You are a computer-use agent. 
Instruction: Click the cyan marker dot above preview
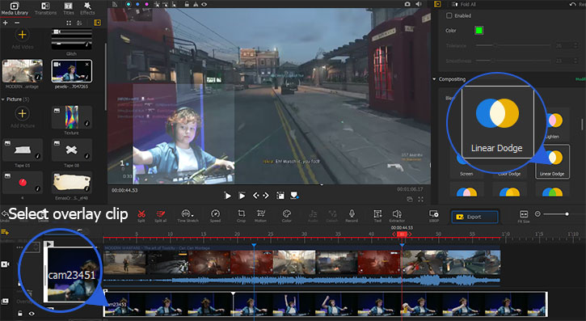pyautogui.click(x=129, y=4)
